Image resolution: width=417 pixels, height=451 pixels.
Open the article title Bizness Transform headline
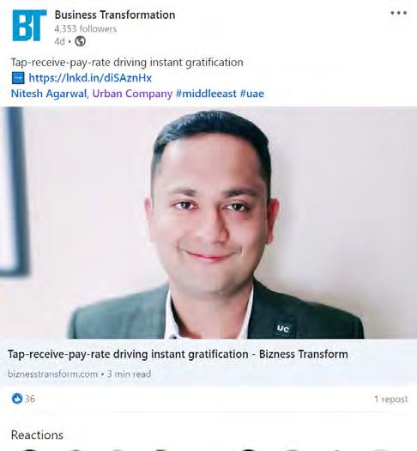tap(178, 354)
